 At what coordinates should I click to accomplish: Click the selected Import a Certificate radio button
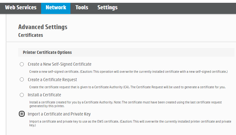[x=22, y=114]
